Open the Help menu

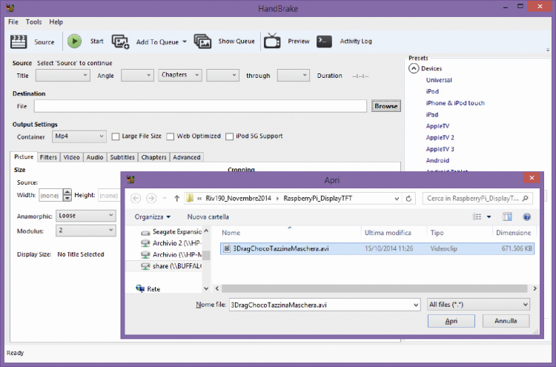pos(56,22)
